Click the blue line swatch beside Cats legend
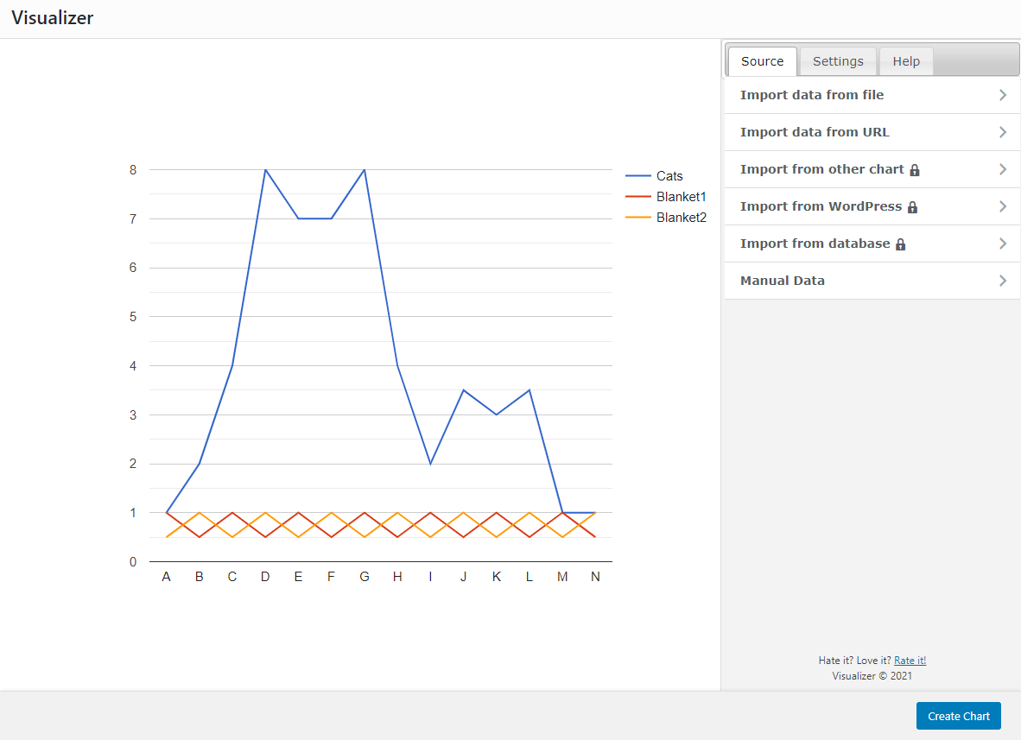Screen dimensions: 1021x740 click(637, 176)
